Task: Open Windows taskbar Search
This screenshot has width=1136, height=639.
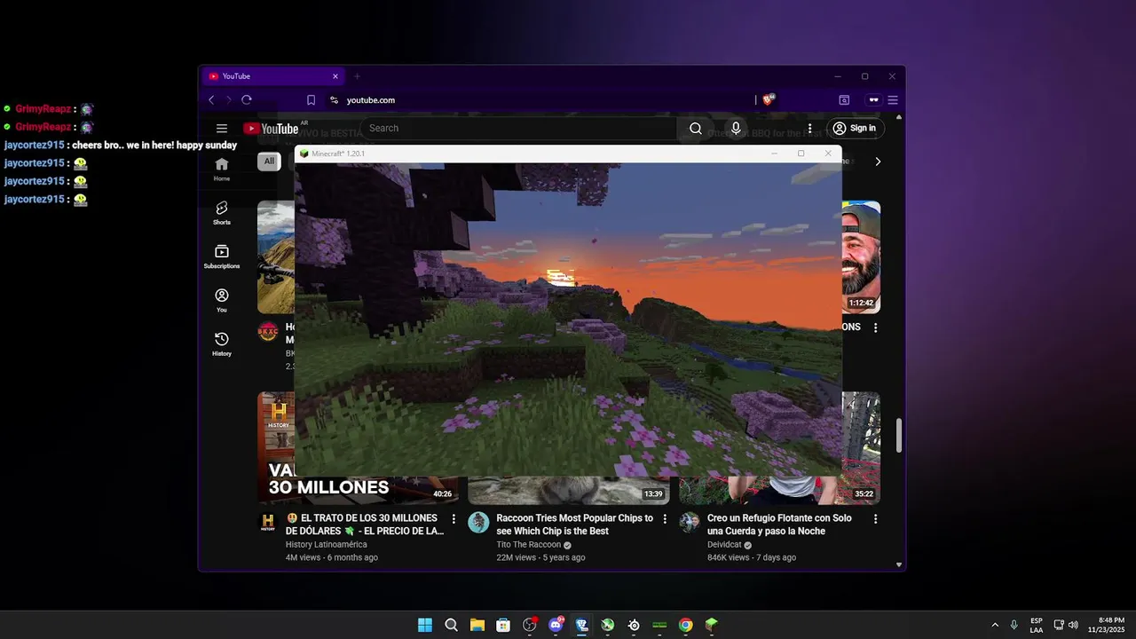Action: 451,625
